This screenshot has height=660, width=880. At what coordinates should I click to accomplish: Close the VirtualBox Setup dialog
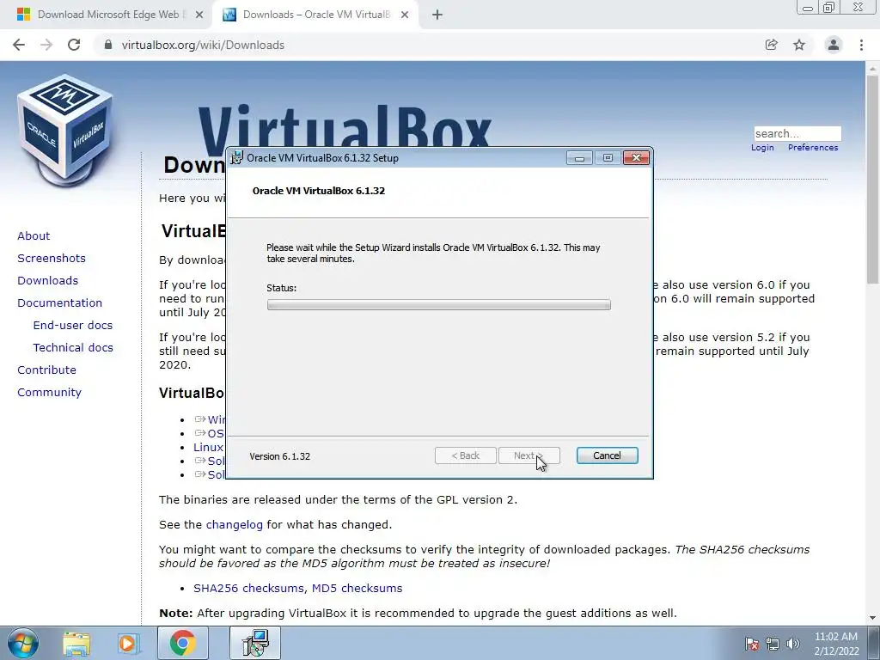click(636, 158)
